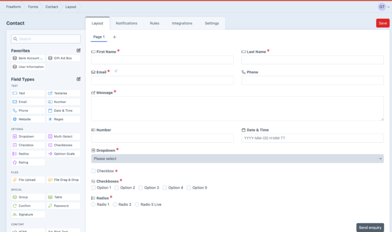
Task: Choose the Date & Time field type
Action: click(64, 111)
